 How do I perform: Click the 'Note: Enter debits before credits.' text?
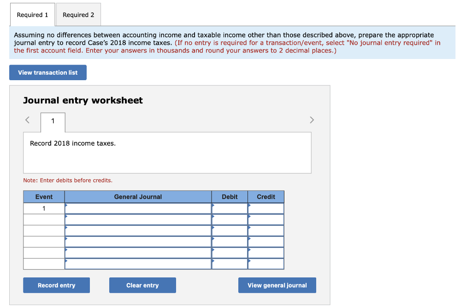pos(68,180)
